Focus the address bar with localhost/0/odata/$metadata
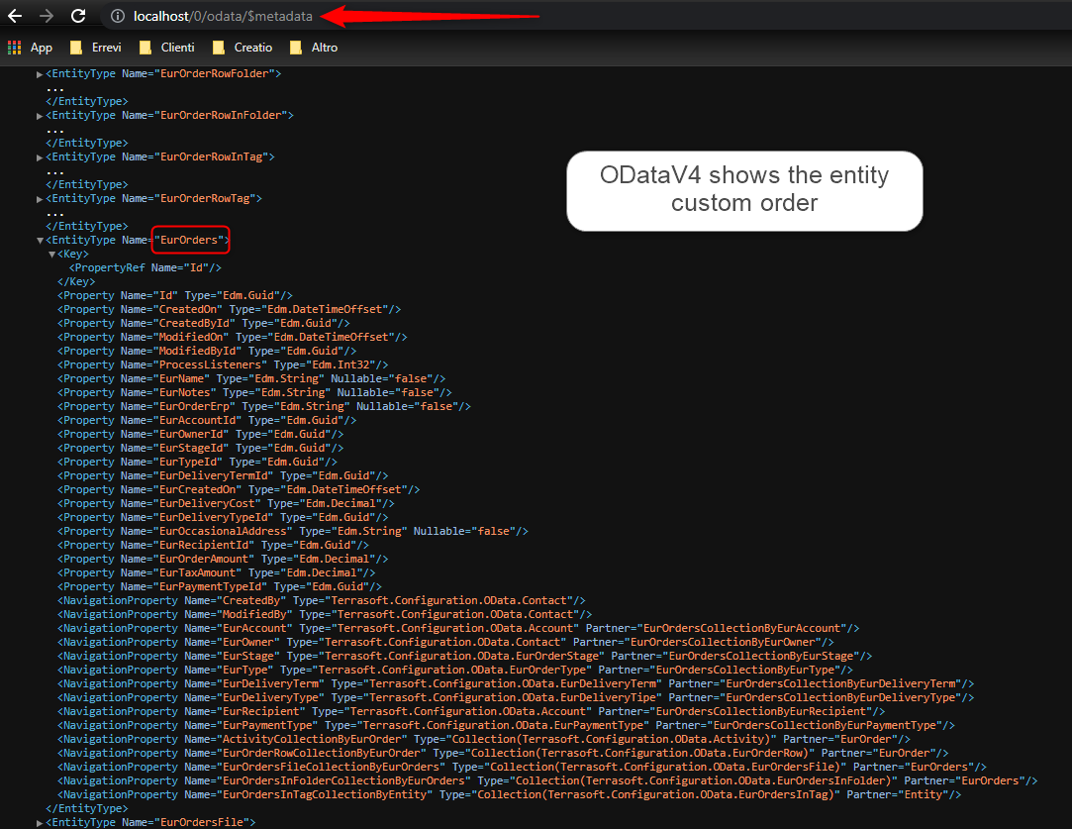Viewport: 1072px width, 829px height. (223, 16)
